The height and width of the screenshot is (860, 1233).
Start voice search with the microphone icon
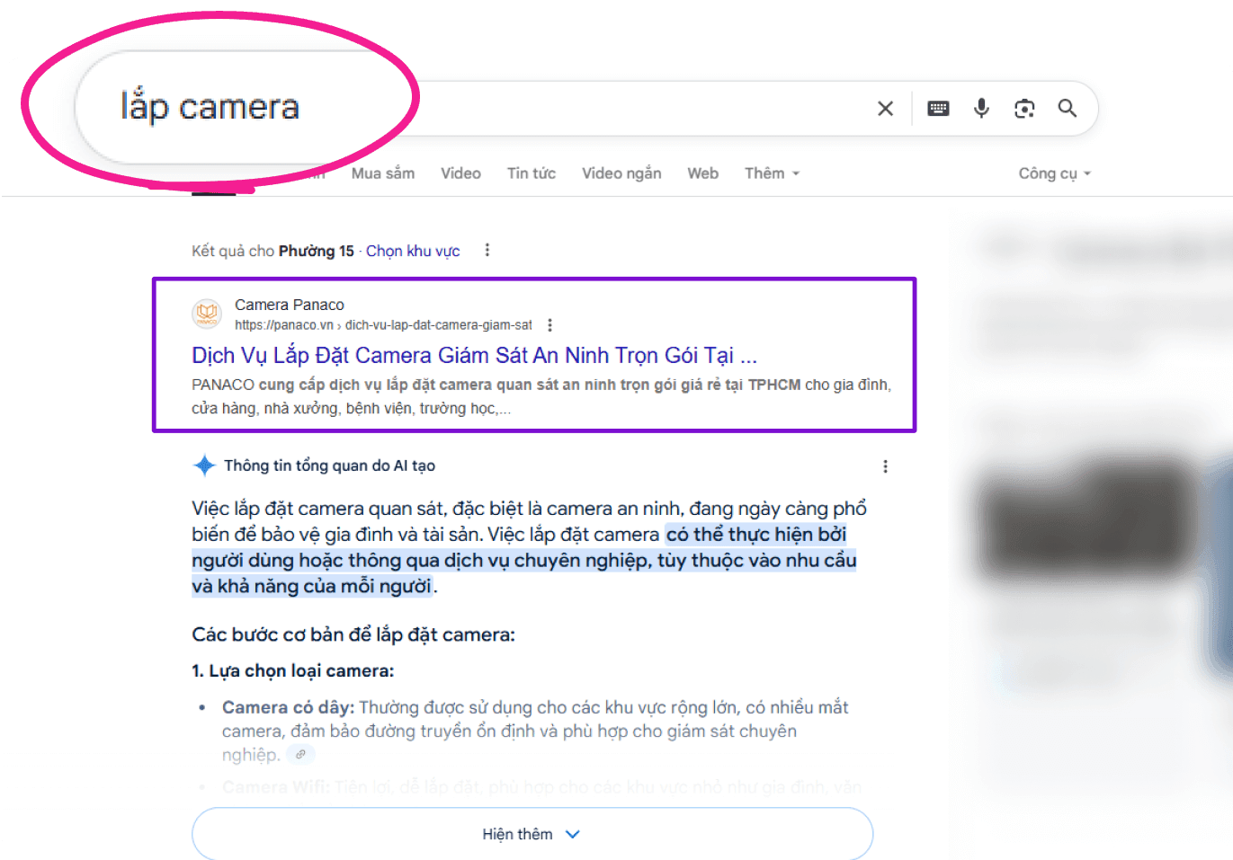point(981,109)
